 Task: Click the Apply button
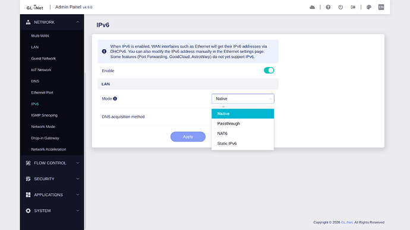(x=188, y=137)
